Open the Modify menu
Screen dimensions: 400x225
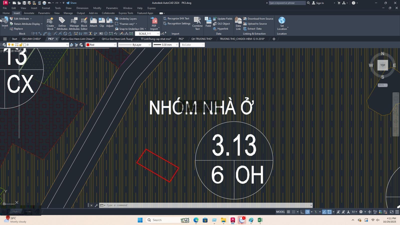tap(97, 8)
